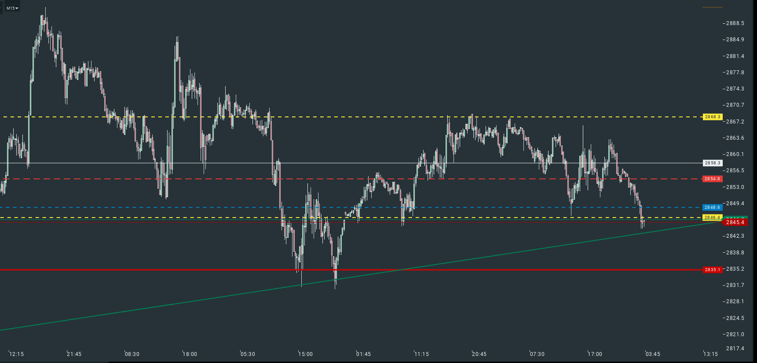Select the white 2858.3 price label
757x363 pixels.
[712, 163]
